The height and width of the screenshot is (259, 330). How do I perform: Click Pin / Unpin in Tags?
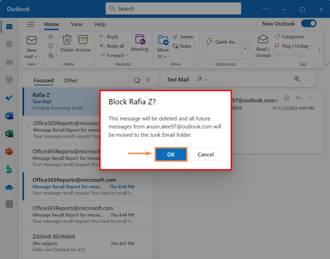(290, 55)
